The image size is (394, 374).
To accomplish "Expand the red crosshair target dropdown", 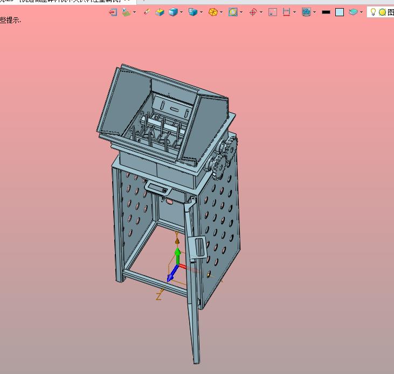I will (x=261, y=12).
